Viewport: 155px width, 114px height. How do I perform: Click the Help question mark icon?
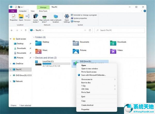tap(145, 11)
